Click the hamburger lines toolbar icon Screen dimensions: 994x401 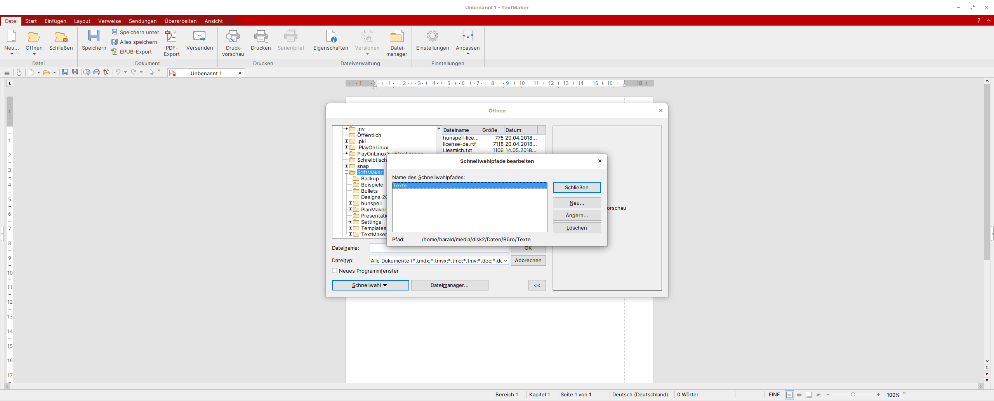(x=7, y=73)
